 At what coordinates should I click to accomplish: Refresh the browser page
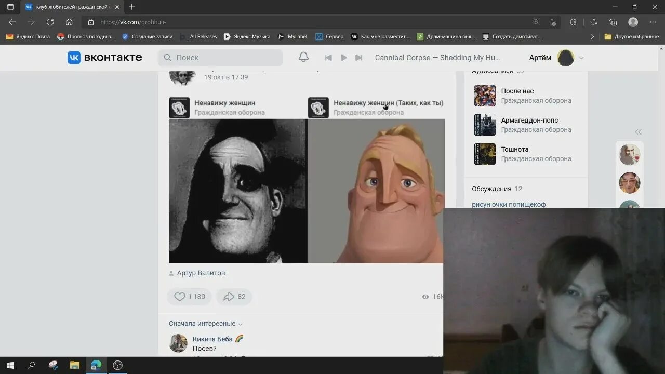tap(50, 22)
